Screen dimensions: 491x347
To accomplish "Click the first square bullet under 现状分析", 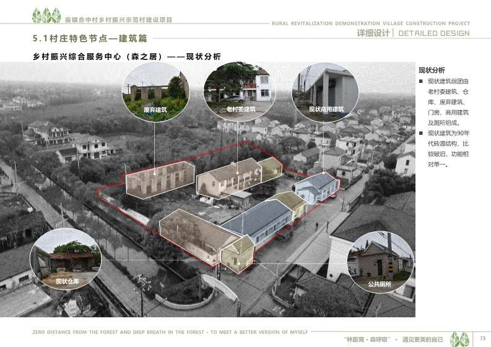I will tap(421, 82).
